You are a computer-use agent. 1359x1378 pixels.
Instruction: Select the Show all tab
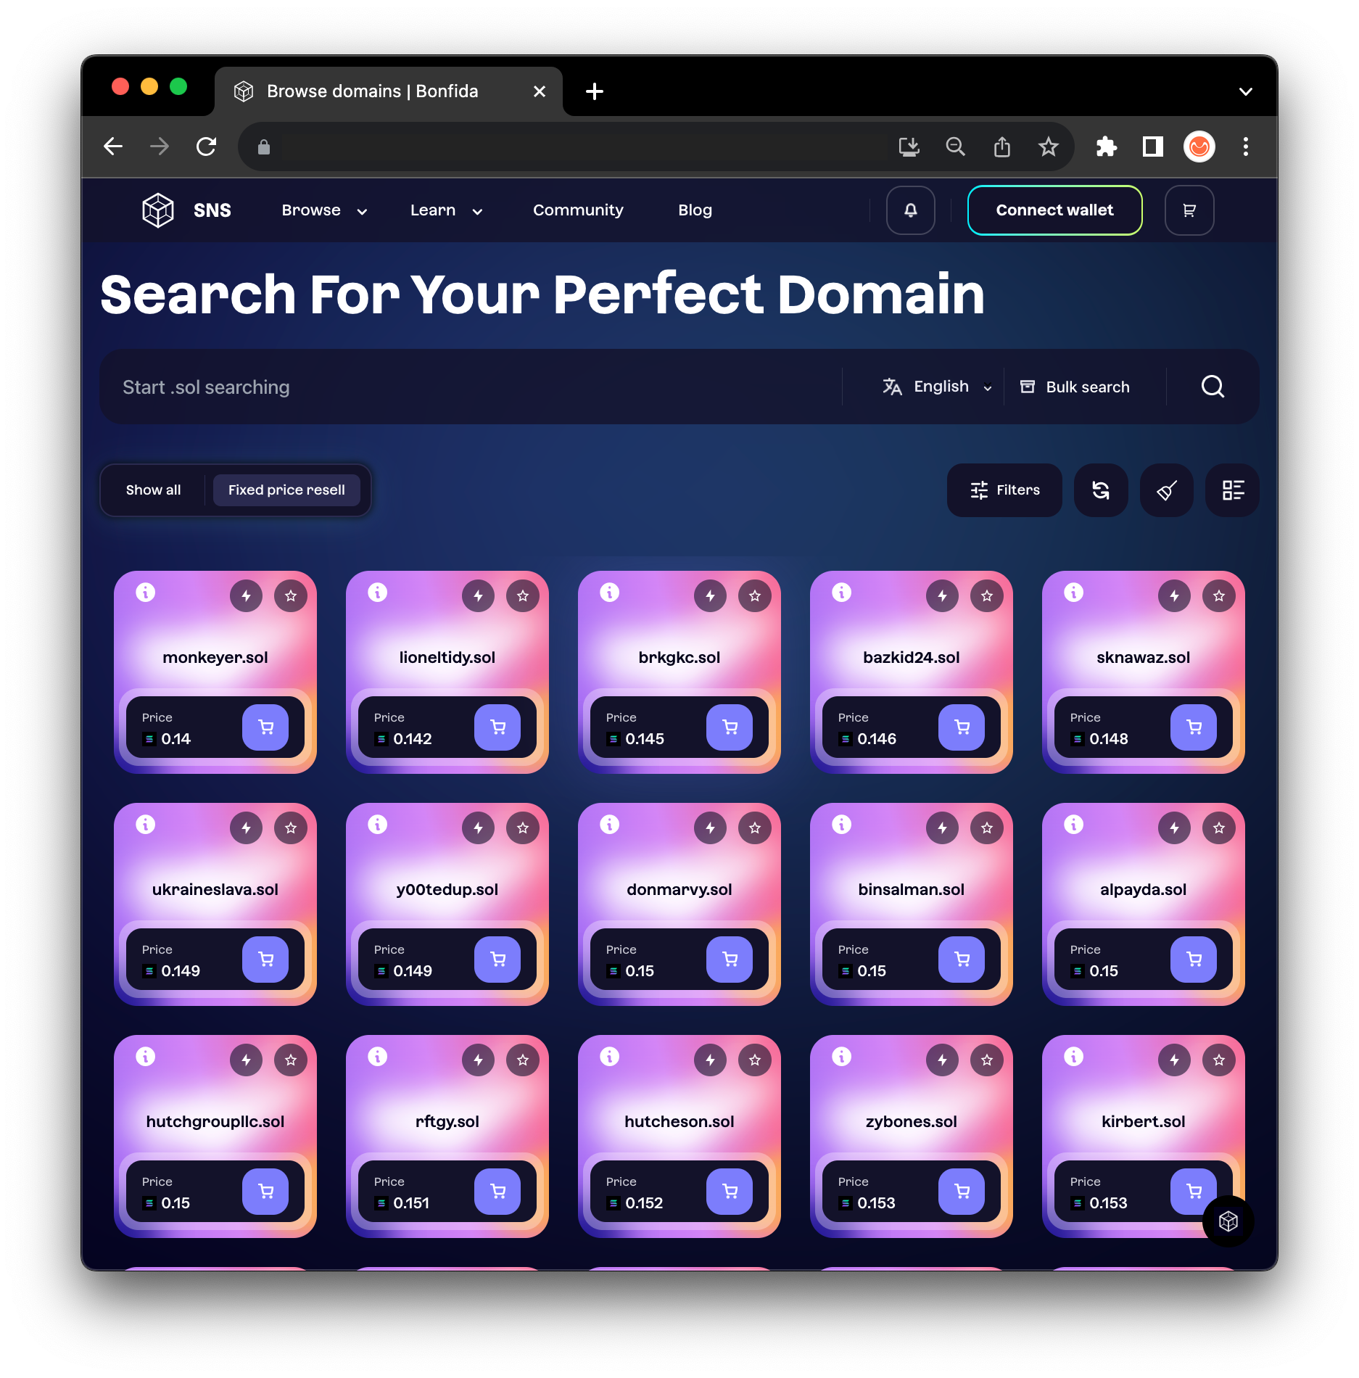(153, 490)
